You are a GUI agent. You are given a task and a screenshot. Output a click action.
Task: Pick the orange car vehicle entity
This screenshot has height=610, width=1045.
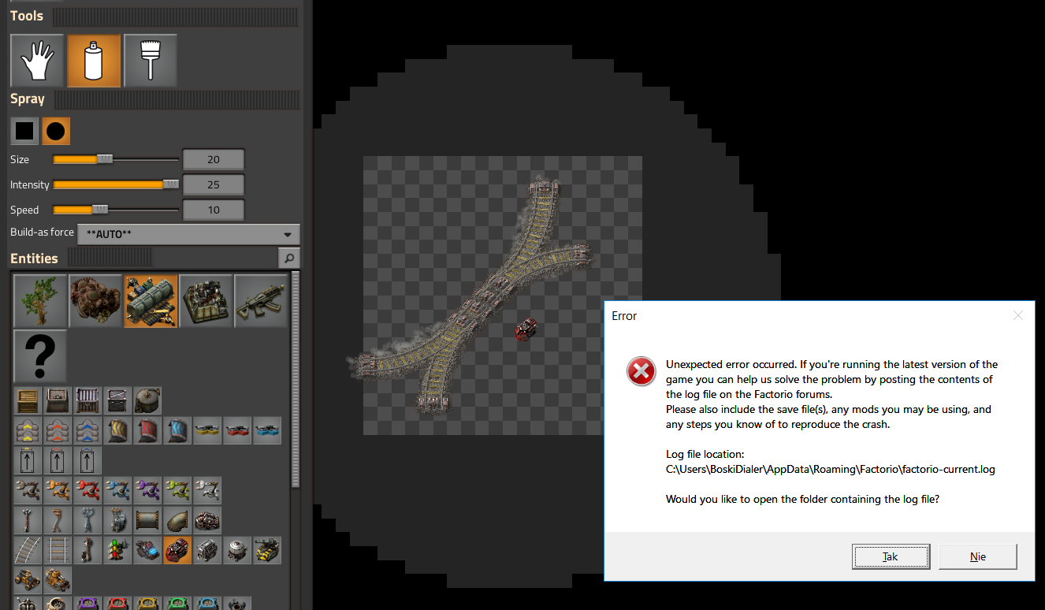[28, 580]
